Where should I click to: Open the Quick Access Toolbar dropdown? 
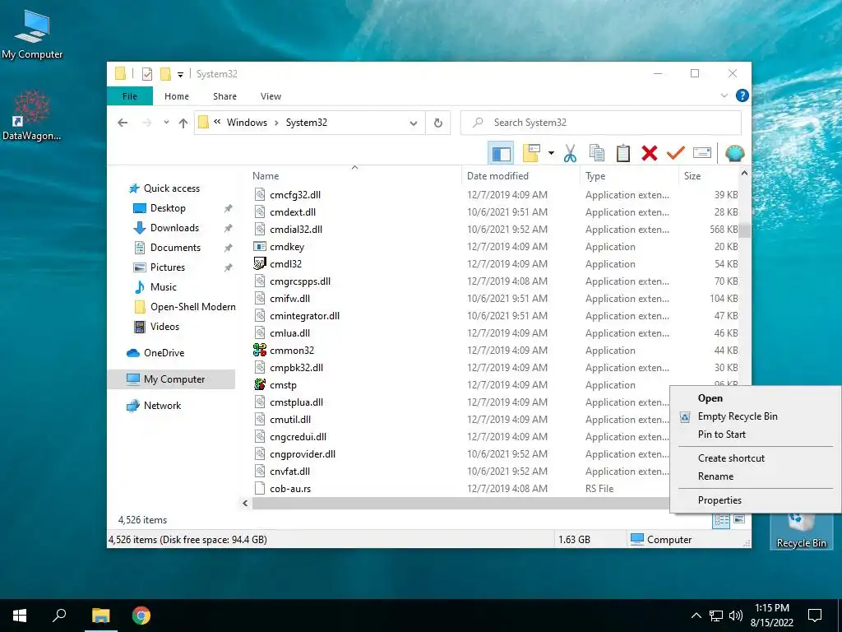[180, 74]
